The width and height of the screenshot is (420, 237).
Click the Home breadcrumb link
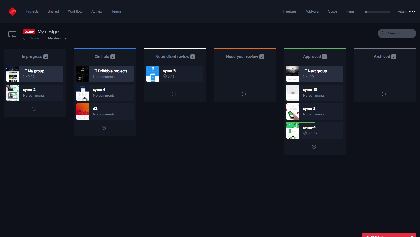click(x=34, y=38)
